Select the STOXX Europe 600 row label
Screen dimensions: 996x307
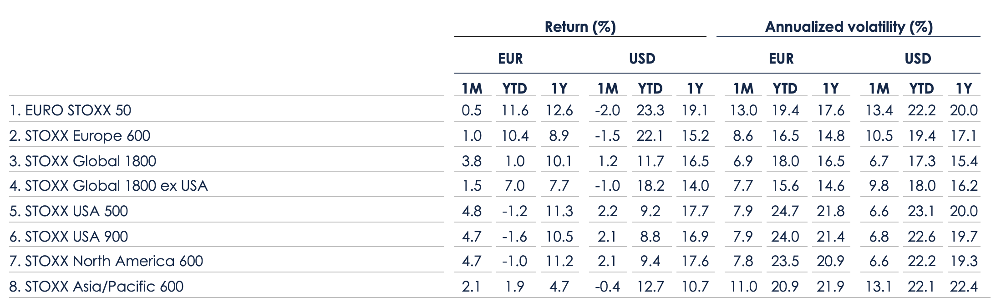pyautogui.click(x=80, y=136)
